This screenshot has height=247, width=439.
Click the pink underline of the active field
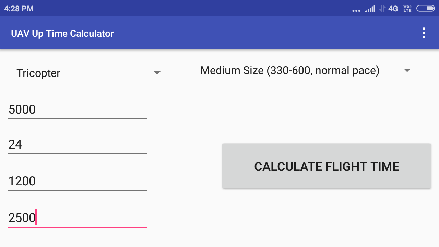pos(77,227)
